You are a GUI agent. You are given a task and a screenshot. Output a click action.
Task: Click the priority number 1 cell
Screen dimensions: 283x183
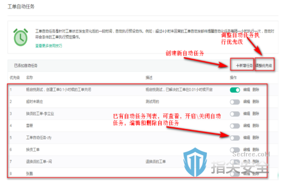point(10,90)
